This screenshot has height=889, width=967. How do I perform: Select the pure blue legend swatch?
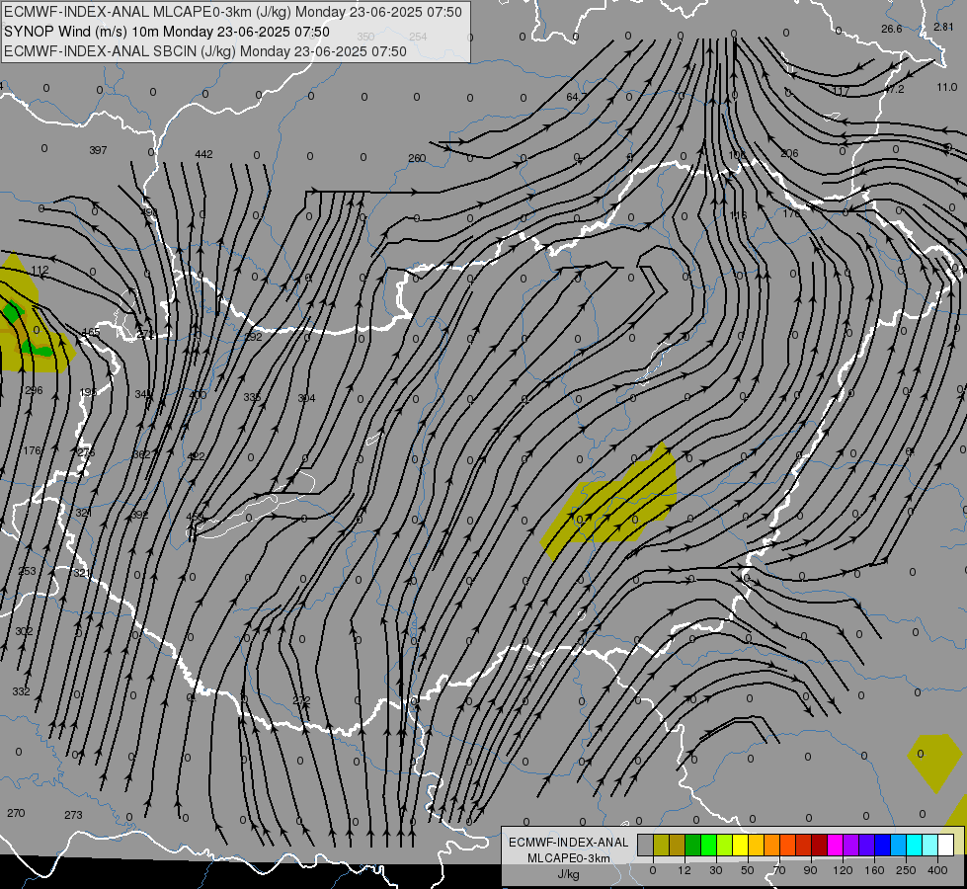click(x=882, y=845)
